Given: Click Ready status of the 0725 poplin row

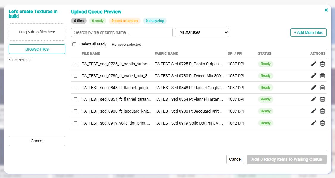Looking at the screenshot, I should pos(266,64).
